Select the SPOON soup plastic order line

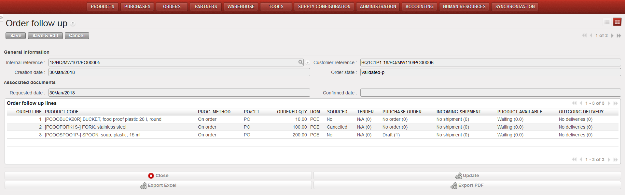coord(92,135)
